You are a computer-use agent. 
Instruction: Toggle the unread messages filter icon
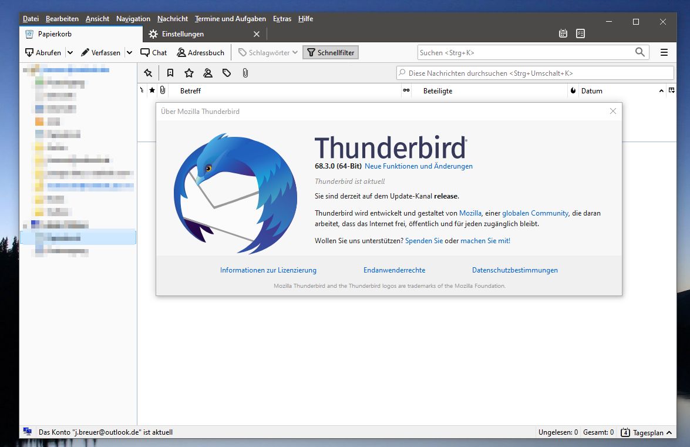pos(170,73)
